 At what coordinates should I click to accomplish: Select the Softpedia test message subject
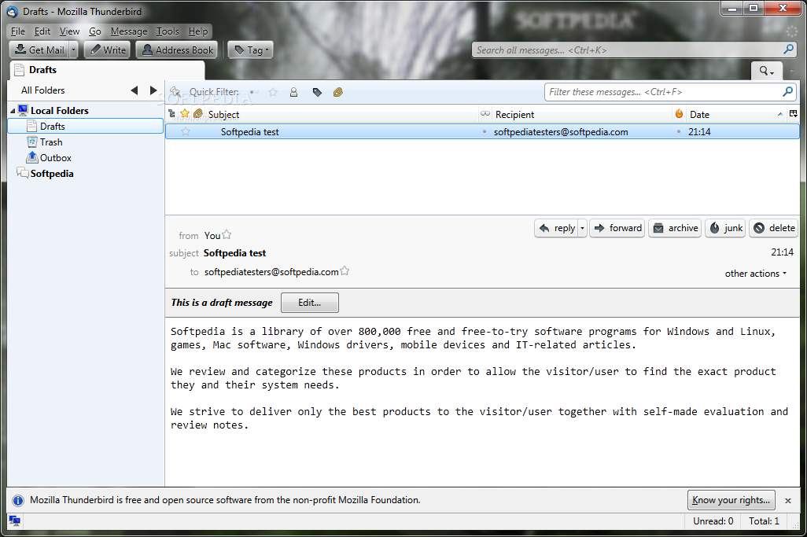pos(249,131)
